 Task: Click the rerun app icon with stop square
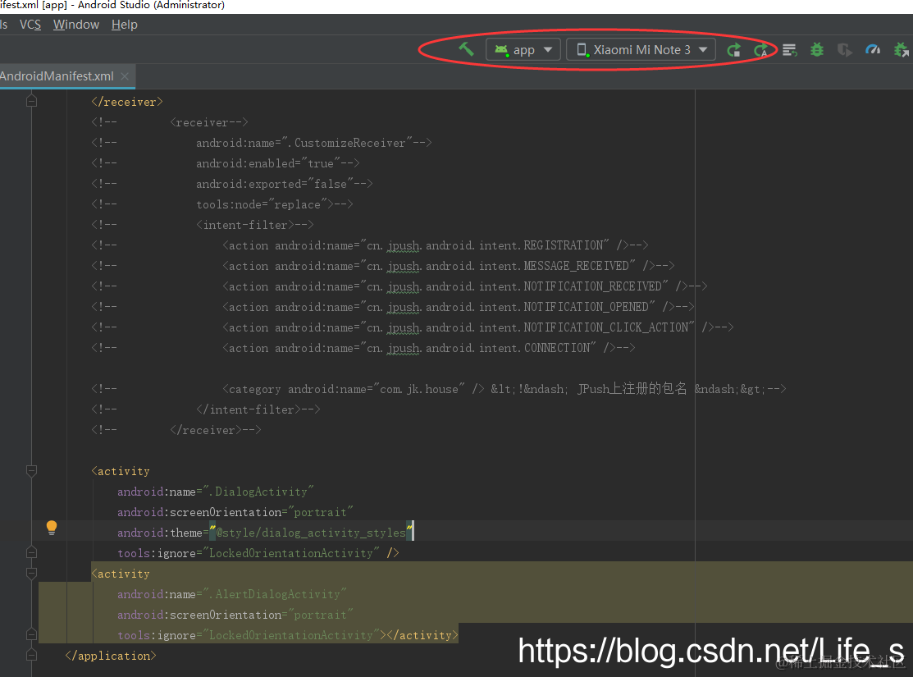click(733, 50)
